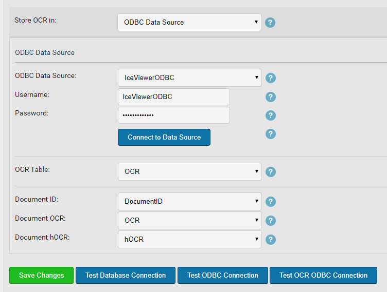Screen dimensions: 387x292
Task: View help for Document OCR column
Action: tap(271, 221)
